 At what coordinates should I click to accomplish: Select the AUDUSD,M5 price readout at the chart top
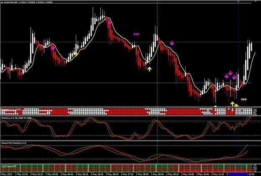coord(28,3)
